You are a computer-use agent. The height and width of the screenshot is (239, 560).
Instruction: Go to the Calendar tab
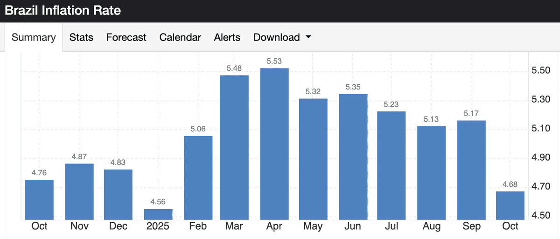click(180, 37)
